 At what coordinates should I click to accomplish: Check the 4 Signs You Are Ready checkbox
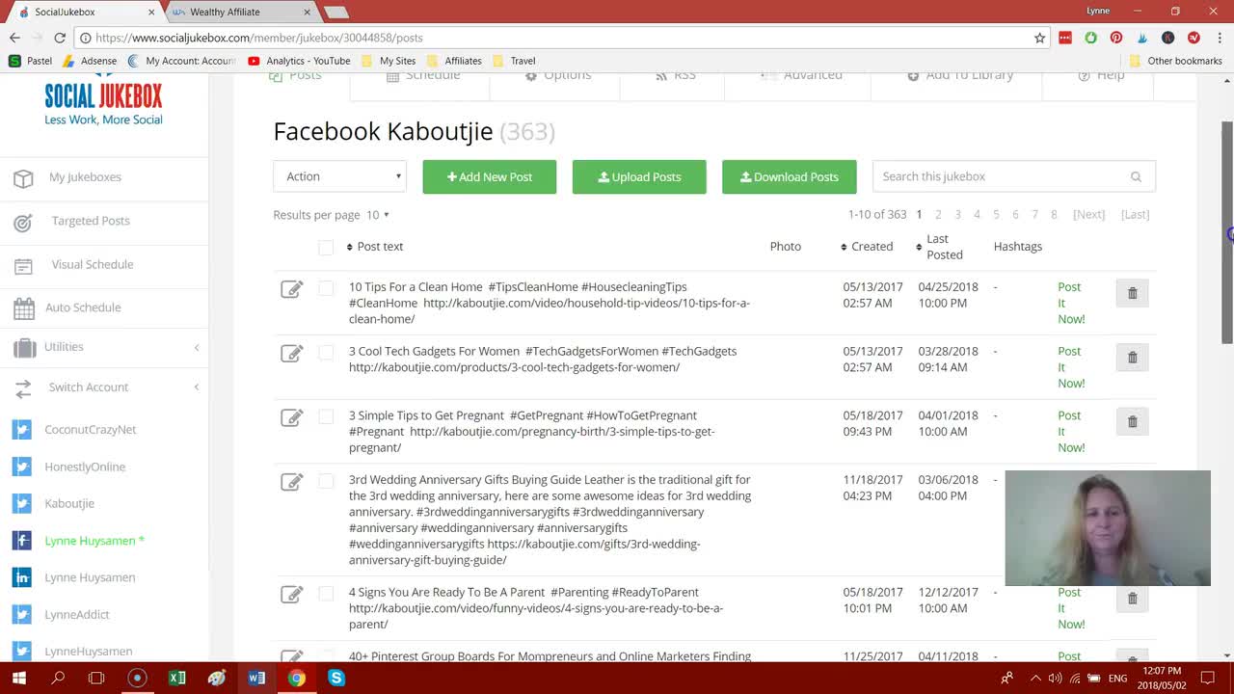[326, 594]
